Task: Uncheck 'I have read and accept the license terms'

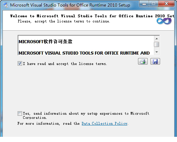Action: coord(20,64)
